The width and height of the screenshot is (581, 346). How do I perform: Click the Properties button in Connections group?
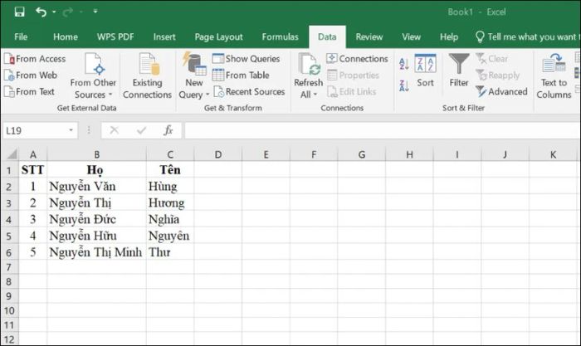[x=353, y=76]
